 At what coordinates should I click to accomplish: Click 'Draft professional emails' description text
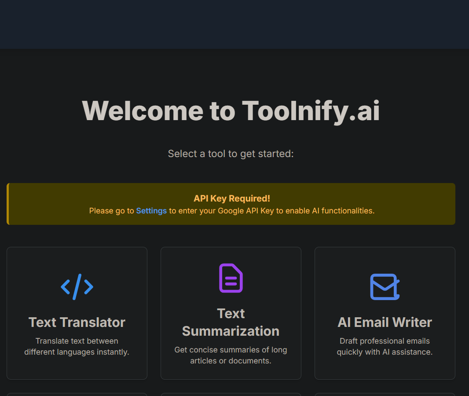[385, 346]
